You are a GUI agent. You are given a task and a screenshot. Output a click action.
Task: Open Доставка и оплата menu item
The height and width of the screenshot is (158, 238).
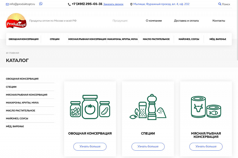click(x=186, y=21)
